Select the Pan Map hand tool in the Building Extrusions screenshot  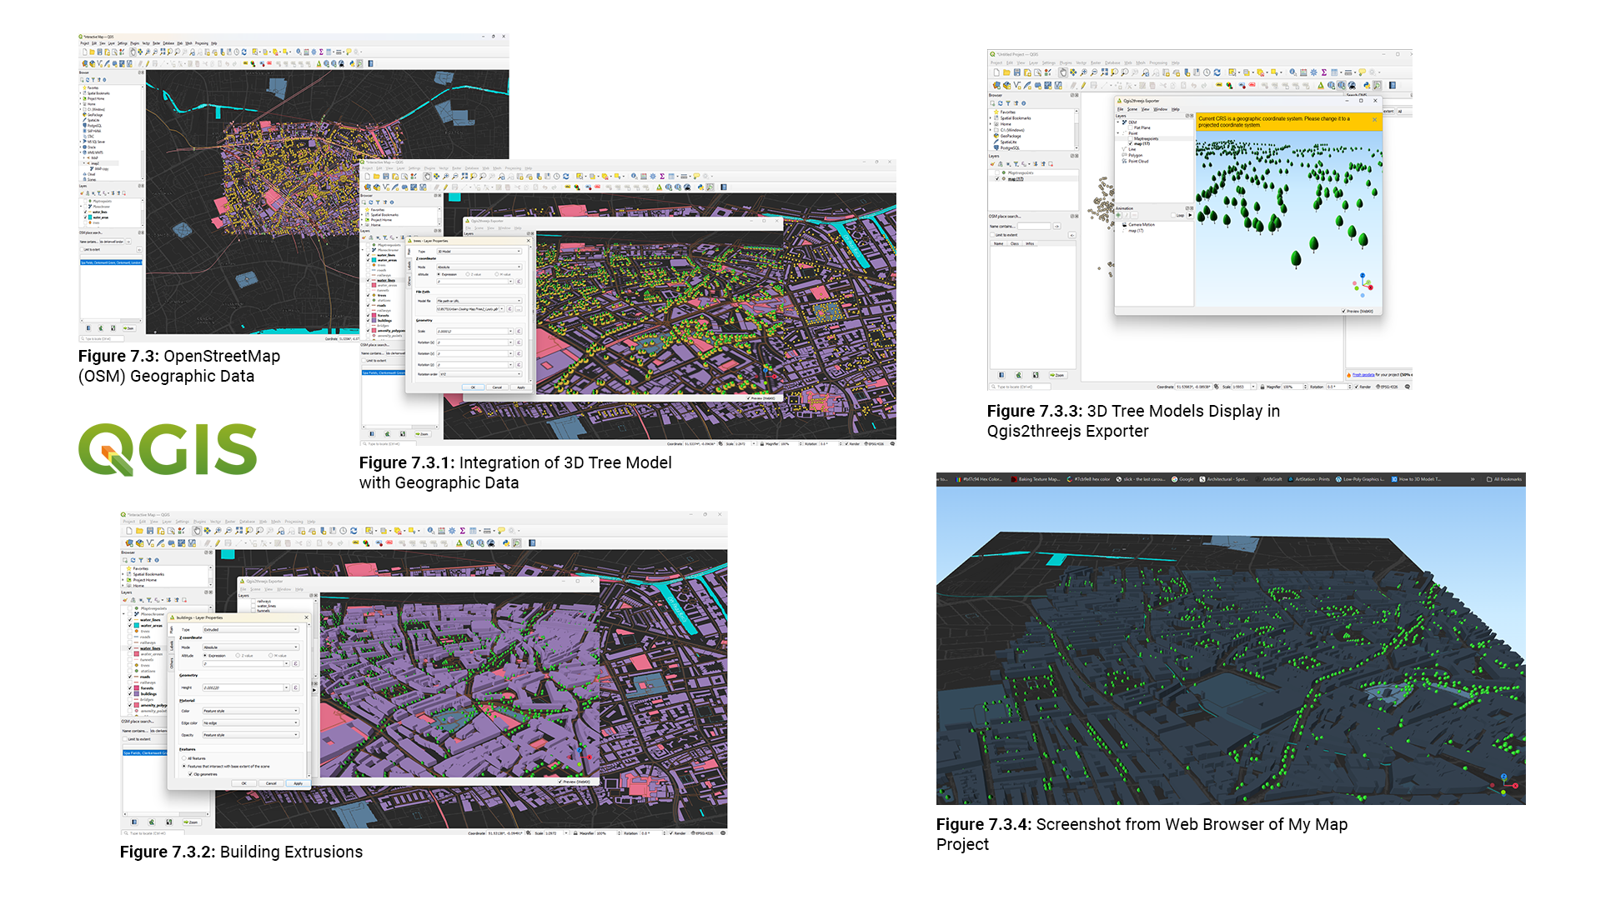pyautogui.click(x=197, y=531)
